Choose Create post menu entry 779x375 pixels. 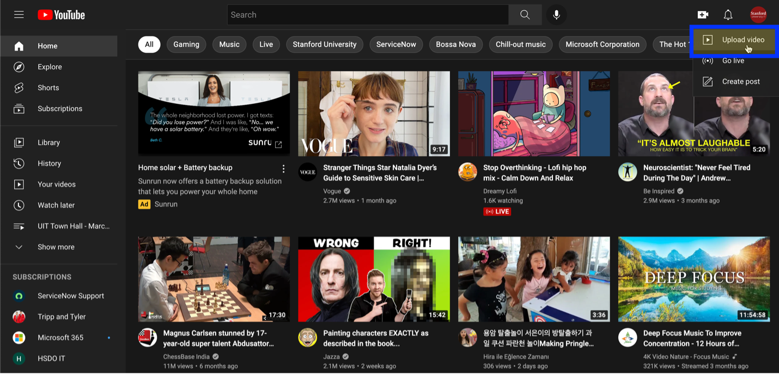pyautogui.click(x=735, y=82)
